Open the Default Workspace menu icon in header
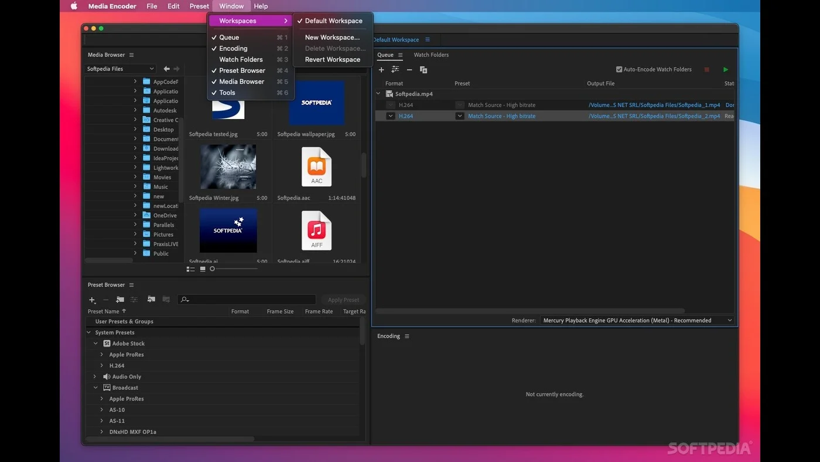This screenshot has width=820, height=462. (428, 39)
